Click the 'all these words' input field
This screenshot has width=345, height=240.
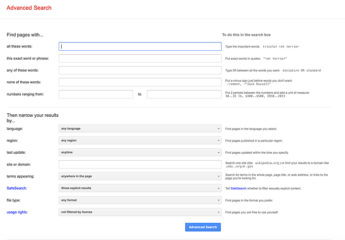coord(140,46)
